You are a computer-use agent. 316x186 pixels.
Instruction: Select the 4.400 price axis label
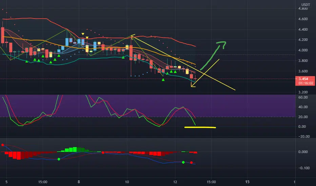(303, 29)
